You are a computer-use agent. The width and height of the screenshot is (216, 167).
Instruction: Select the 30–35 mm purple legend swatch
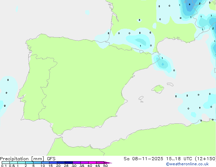coord(77,163)
